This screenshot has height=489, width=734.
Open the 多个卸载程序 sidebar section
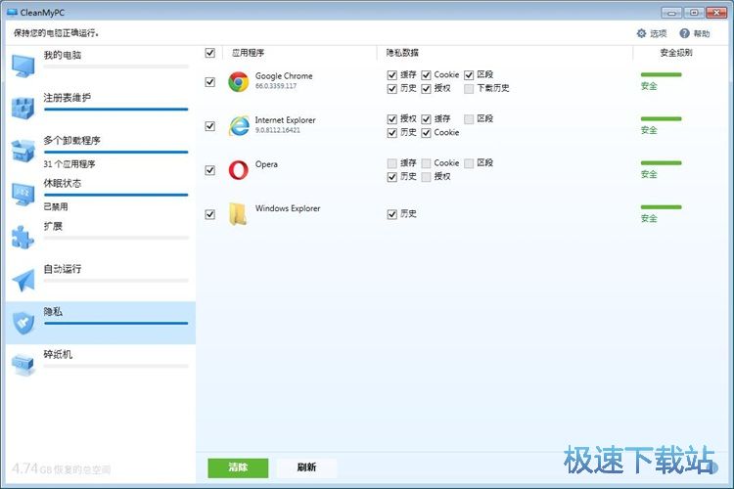101,151
